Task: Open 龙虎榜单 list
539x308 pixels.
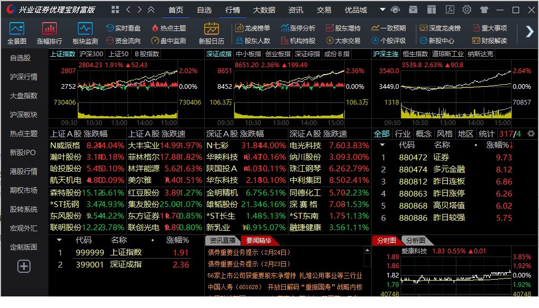Action: click(253, 28)
